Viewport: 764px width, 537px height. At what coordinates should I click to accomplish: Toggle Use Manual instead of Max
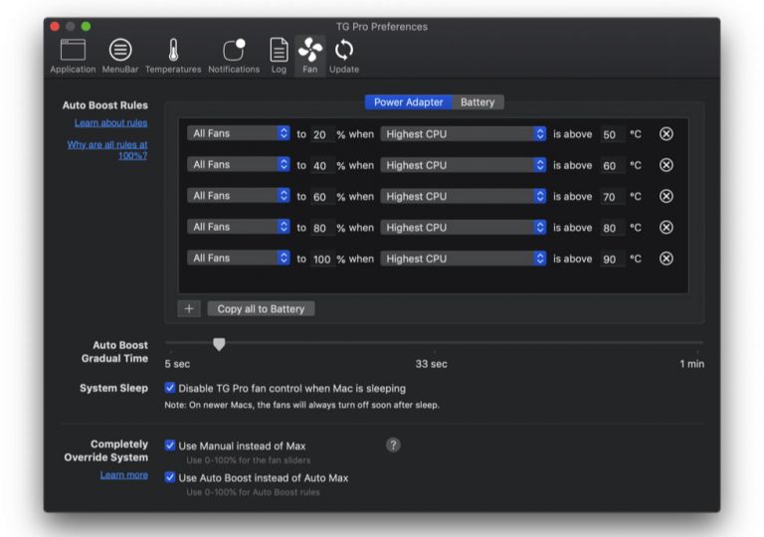pyautogui.click(x=169, y=446)
